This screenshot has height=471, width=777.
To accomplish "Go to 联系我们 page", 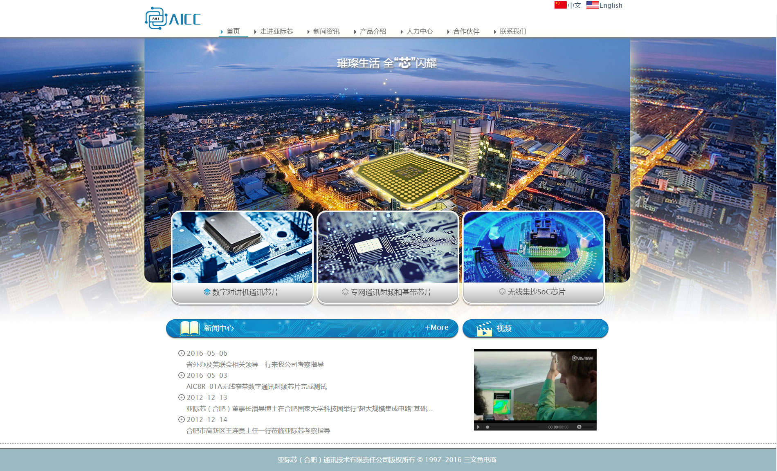I will click(x=512, y=31).
